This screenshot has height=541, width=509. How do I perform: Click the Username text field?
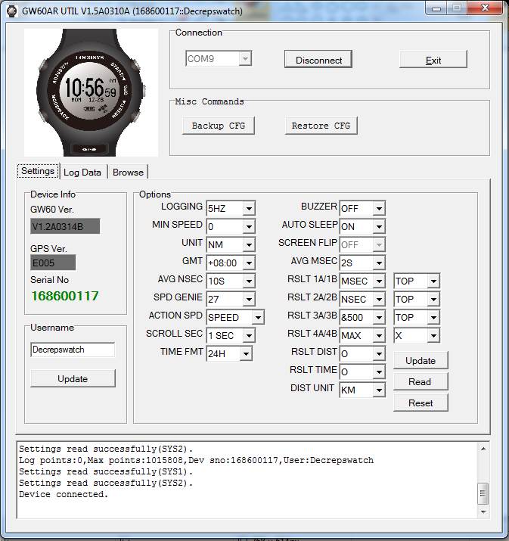73,350
